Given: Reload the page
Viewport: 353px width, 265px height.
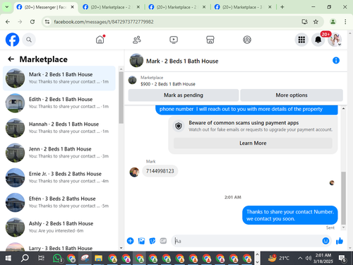Looking at the screenshot, I should tap(32, 22).
